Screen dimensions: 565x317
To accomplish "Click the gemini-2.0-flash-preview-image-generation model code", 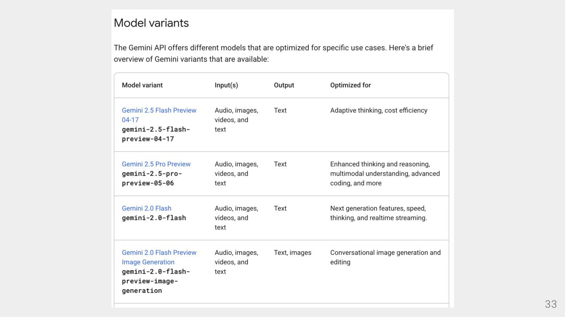I will coord(156,281).
